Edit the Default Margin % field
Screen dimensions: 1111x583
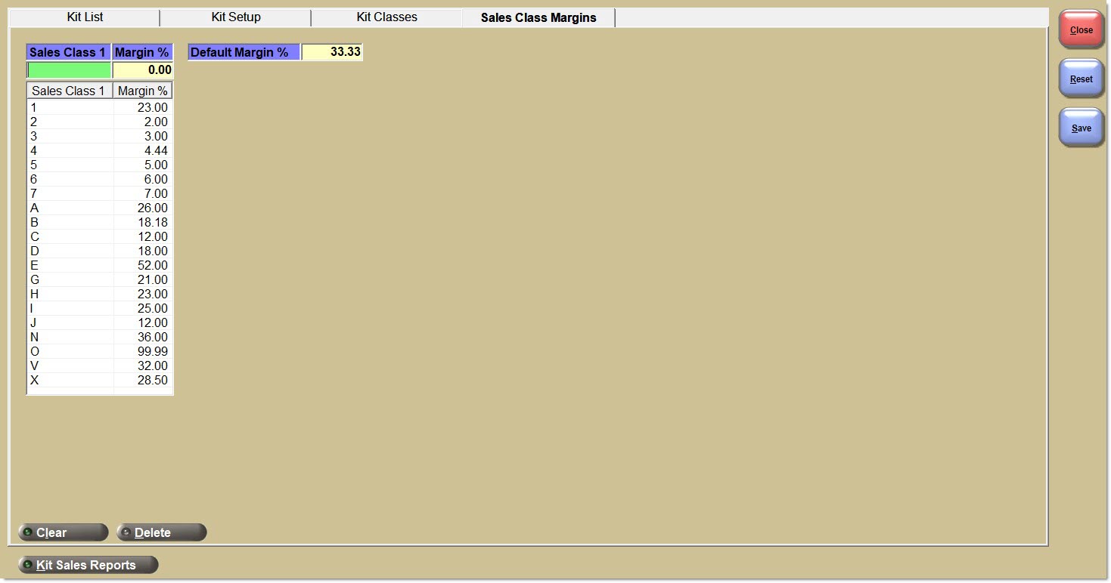(x=331, y=52)
